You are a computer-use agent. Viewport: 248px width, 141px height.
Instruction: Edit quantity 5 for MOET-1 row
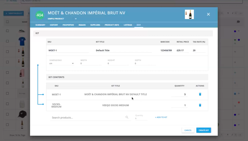pyautogui.click(x=179, y=94)
